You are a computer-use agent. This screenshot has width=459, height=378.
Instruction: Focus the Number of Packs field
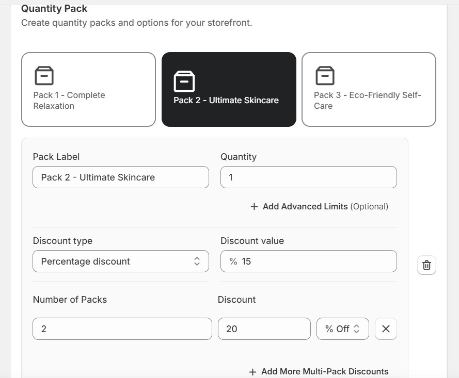point(122,329)
